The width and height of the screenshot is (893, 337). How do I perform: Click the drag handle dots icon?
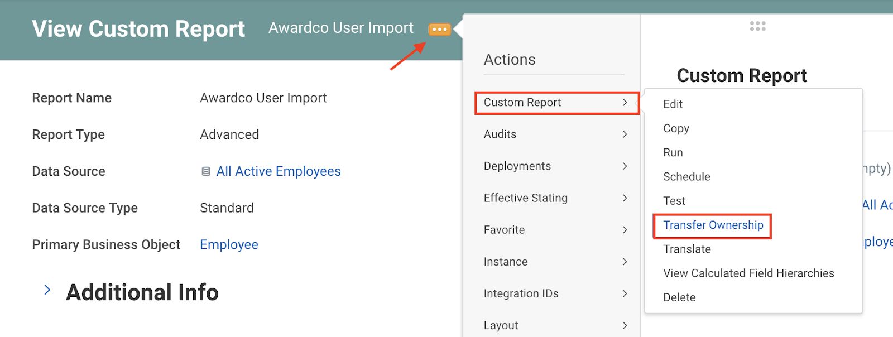pos(757,26)
